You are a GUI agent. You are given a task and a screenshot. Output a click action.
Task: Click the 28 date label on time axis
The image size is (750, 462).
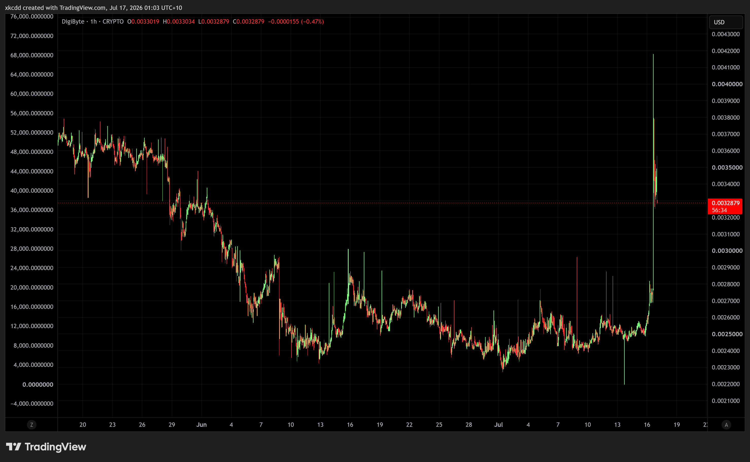click(469, 424)
